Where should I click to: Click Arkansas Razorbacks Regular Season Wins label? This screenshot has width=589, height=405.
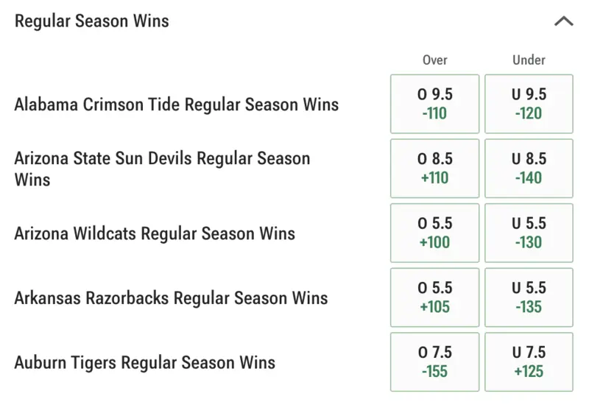pyautogui.click(x=171, y=297)
